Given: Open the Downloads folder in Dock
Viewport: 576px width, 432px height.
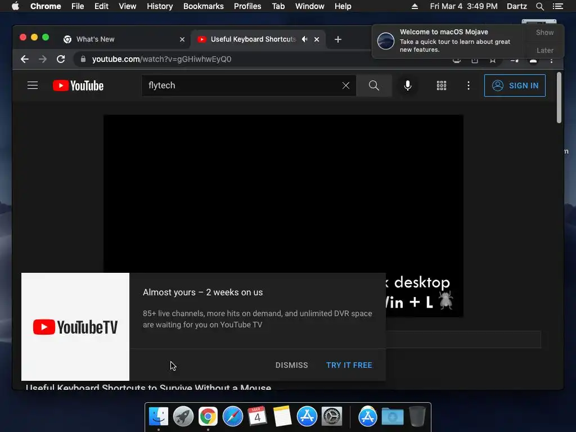Looking at the screenshot, I should coord(392,417).
